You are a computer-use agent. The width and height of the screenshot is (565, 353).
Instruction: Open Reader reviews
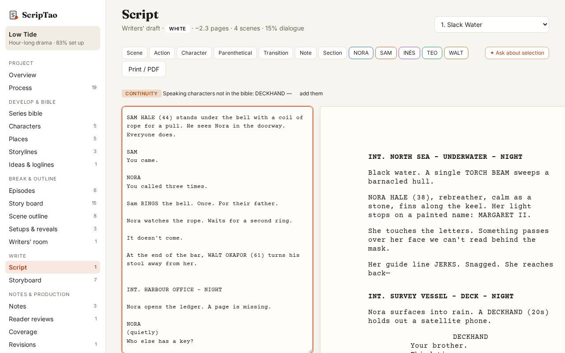(53, 319)
